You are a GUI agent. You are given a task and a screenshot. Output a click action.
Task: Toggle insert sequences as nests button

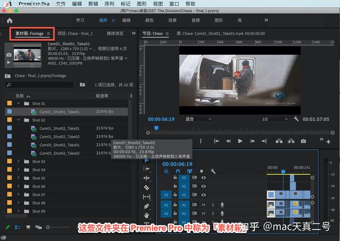(166, 171)
